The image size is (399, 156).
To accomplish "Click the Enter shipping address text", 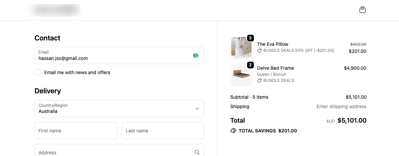I will [341, 106].
